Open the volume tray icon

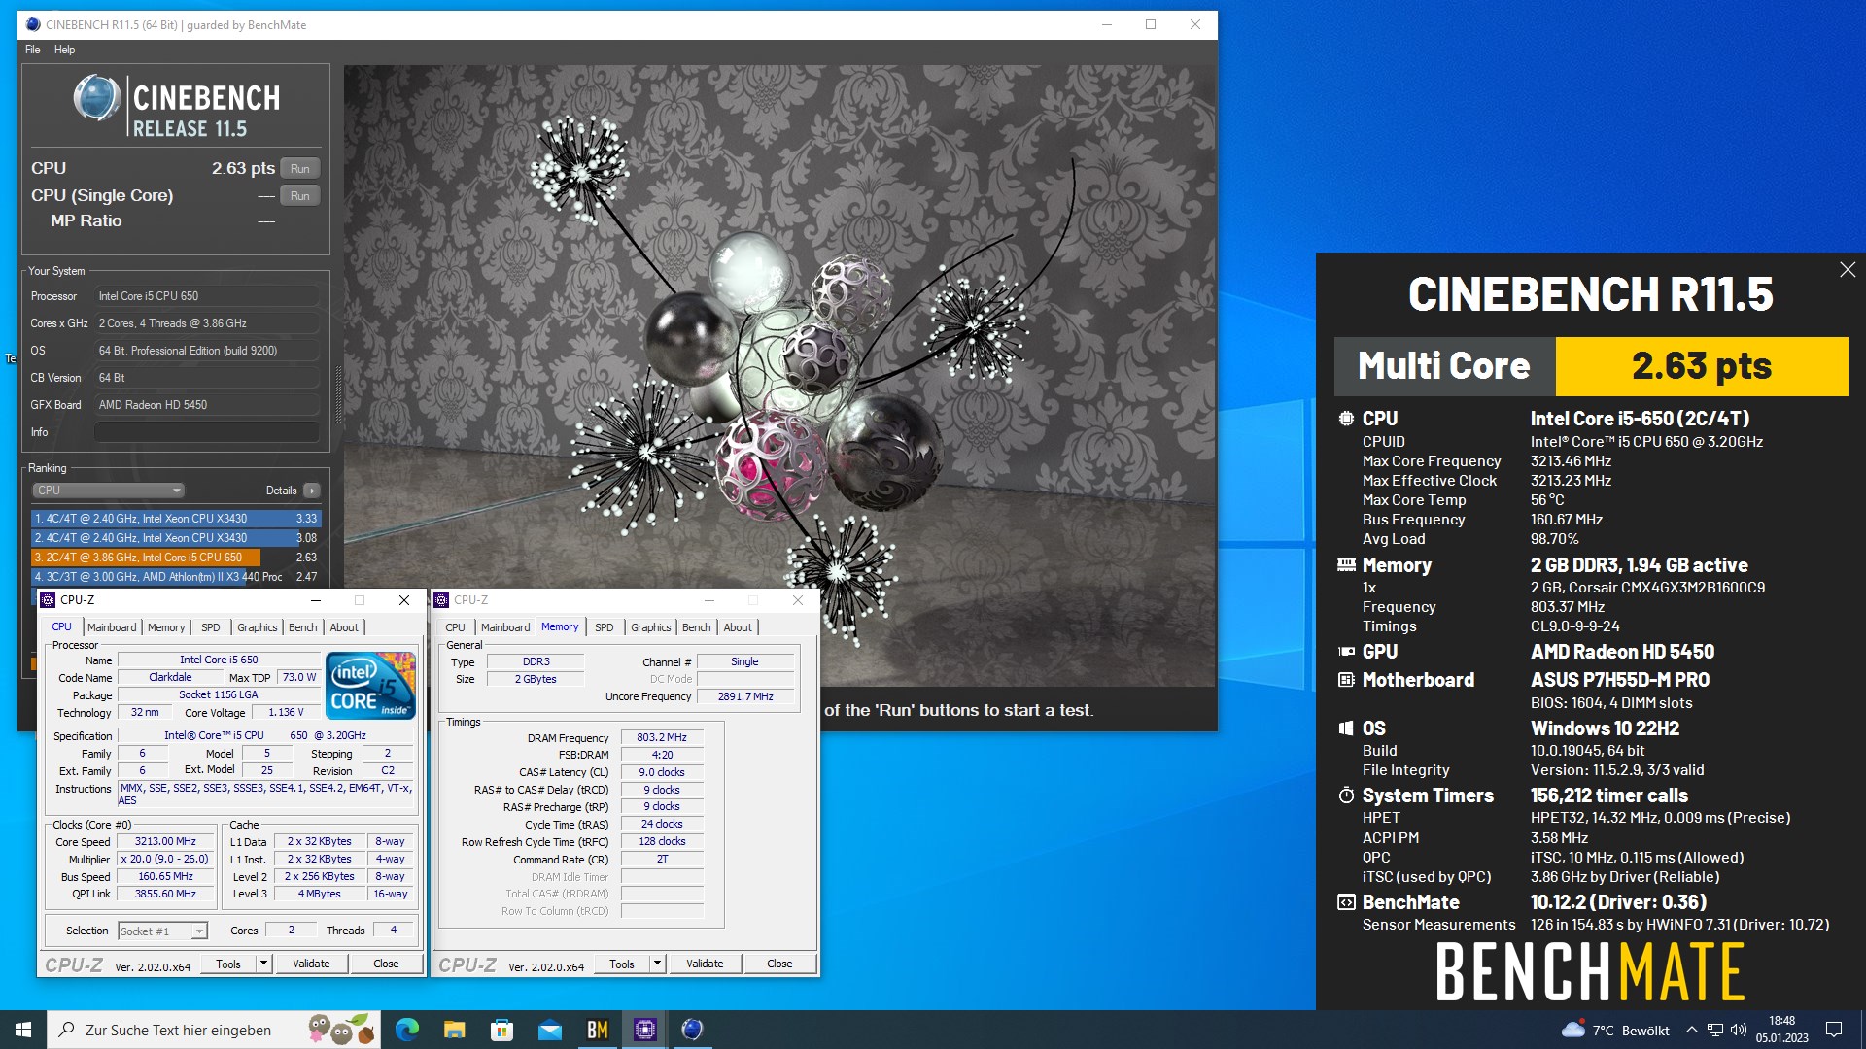click(1739, 1030)
